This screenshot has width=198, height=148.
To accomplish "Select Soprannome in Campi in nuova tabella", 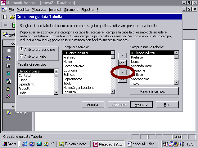I will [152, 79].
